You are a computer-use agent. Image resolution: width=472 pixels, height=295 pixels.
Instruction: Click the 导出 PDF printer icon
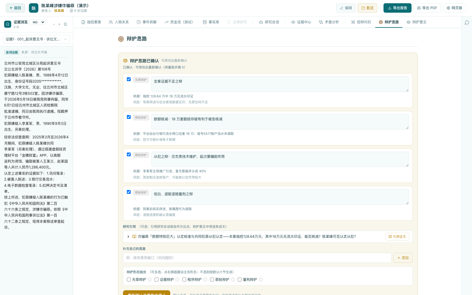(x=419, y=8)
